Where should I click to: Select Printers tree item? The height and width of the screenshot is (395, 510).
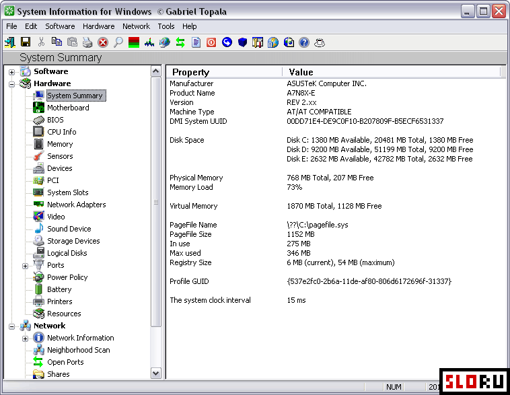pos(59,301)
